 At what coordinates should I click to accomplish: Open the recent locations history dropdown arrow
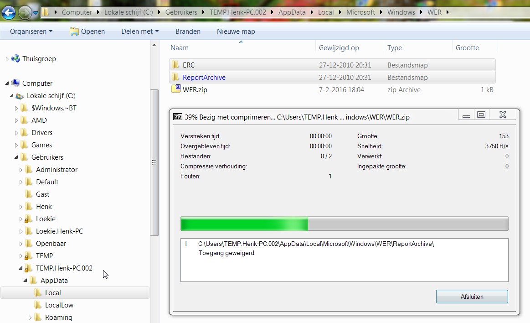(x=36, y=13)
